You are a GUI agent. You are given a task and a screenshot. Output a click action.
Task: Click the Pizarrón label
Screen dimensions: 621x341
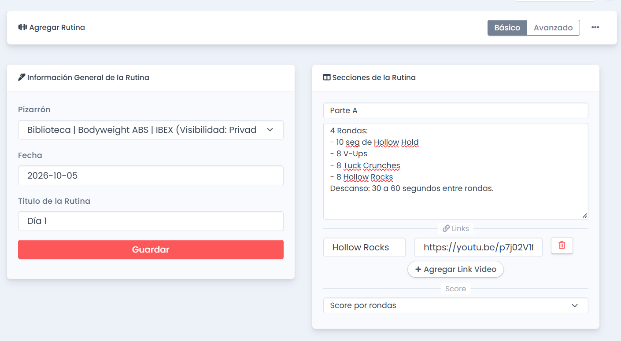click(x=34, y=110)
